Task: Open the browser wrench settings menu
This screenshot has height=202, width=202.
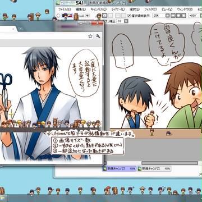Action: click(x=98, y=36)
